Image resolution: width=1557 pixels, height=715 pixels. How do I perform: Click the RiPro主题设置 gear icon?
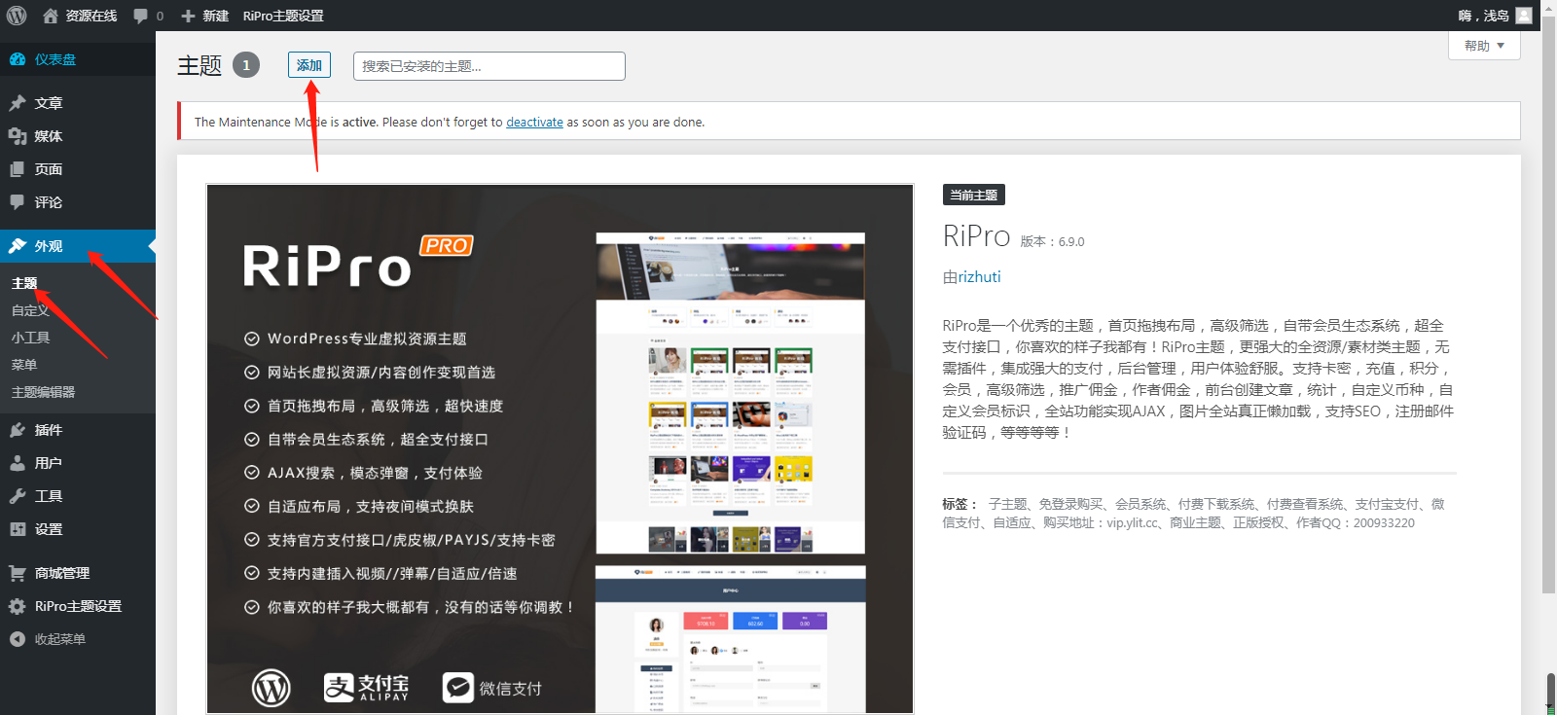tap(18, 606)
